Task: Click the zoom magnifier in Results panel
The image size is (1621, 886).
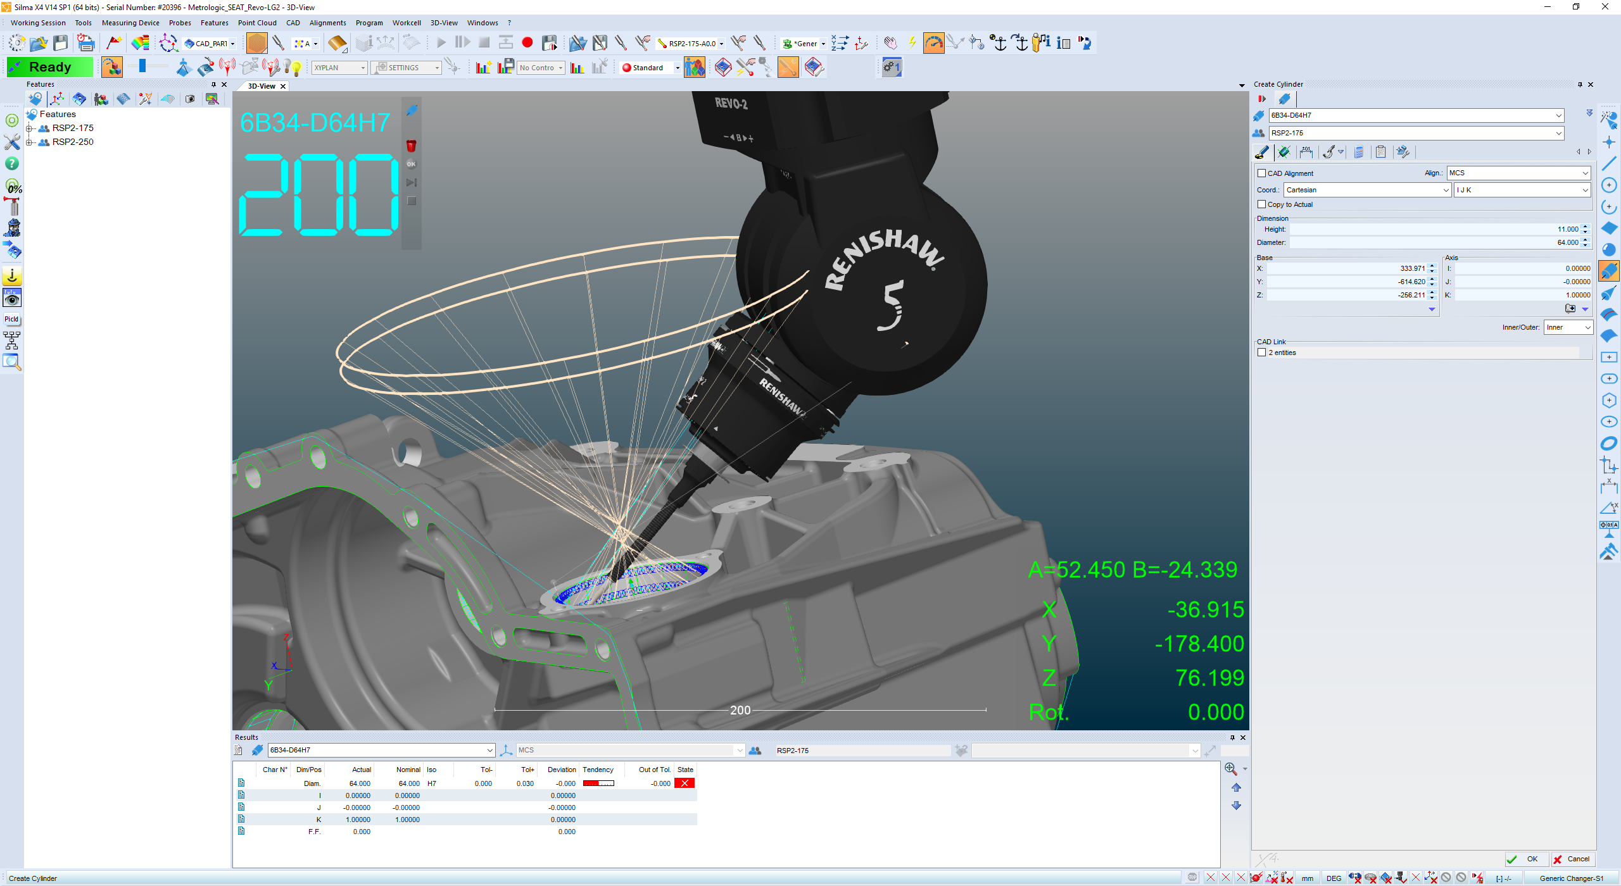Action: pyautogui.click(x=1230, y=768)
